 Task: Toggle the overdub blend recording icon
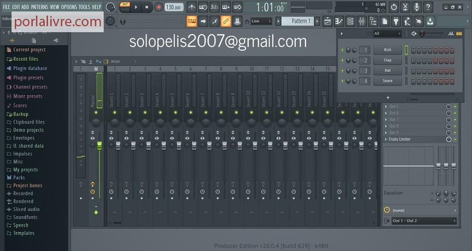(x=226, y=7)
